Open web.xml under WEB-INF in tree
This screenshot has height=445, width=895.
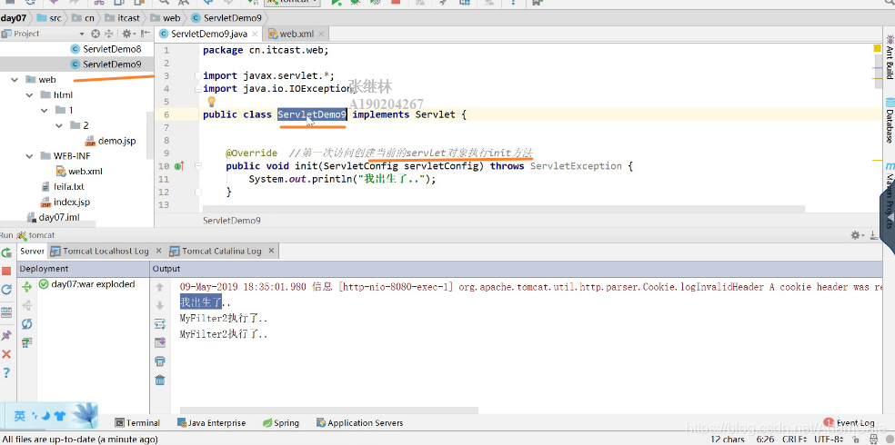79,171
